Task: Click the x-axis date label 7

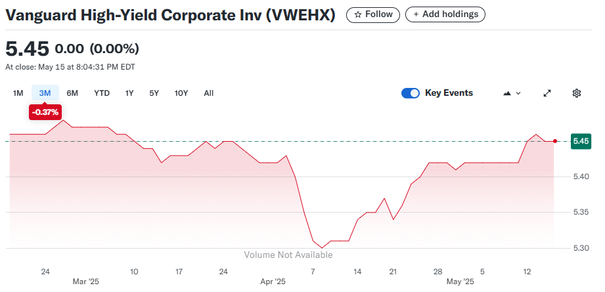Action: pos(313,272)
